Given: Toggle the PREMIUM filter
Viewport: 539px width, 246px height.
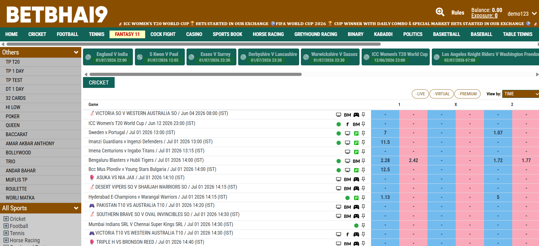Looking at the screenshot, I should [x=467, y=94].
